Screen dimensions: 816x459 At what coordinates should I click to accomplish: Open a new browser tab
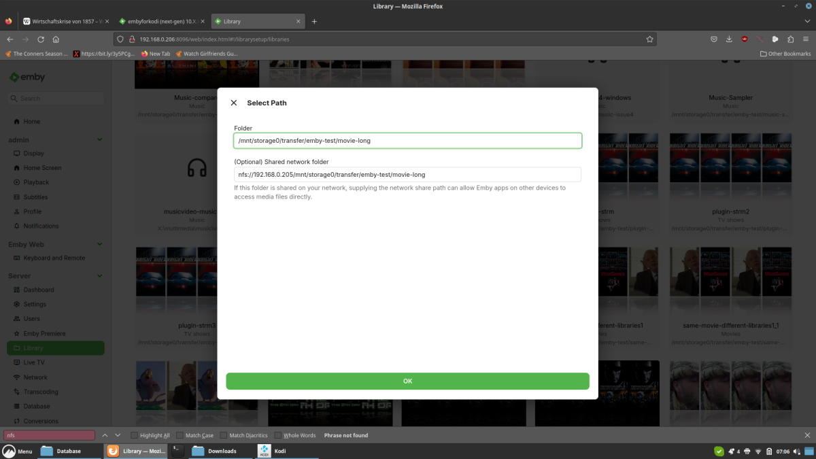314,21
